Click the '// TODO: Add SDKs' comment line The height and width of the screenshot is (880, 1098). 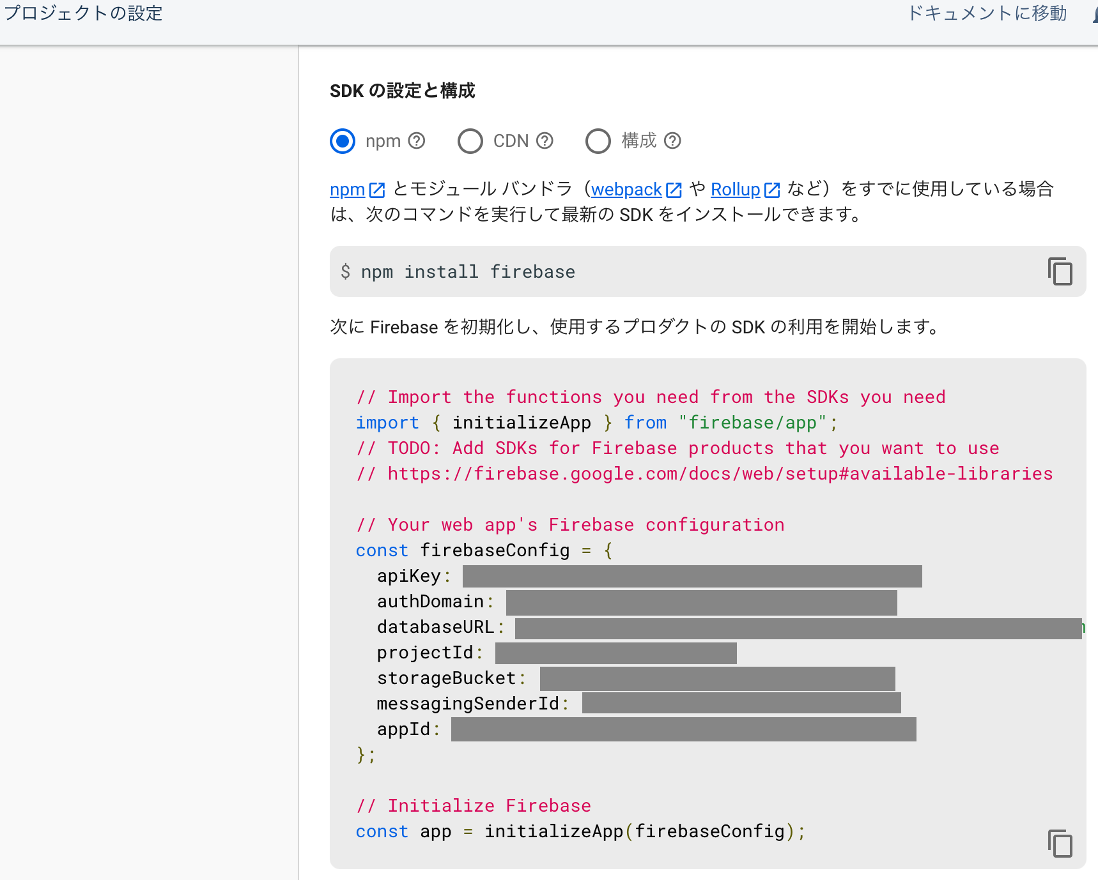pos(677,448)
